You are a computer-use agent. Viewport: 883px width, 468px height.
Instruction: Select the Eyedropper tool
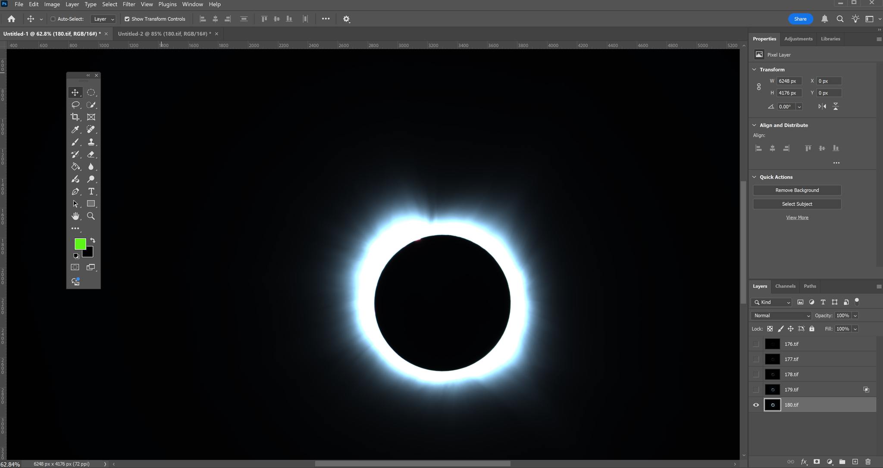pos(75,130)
